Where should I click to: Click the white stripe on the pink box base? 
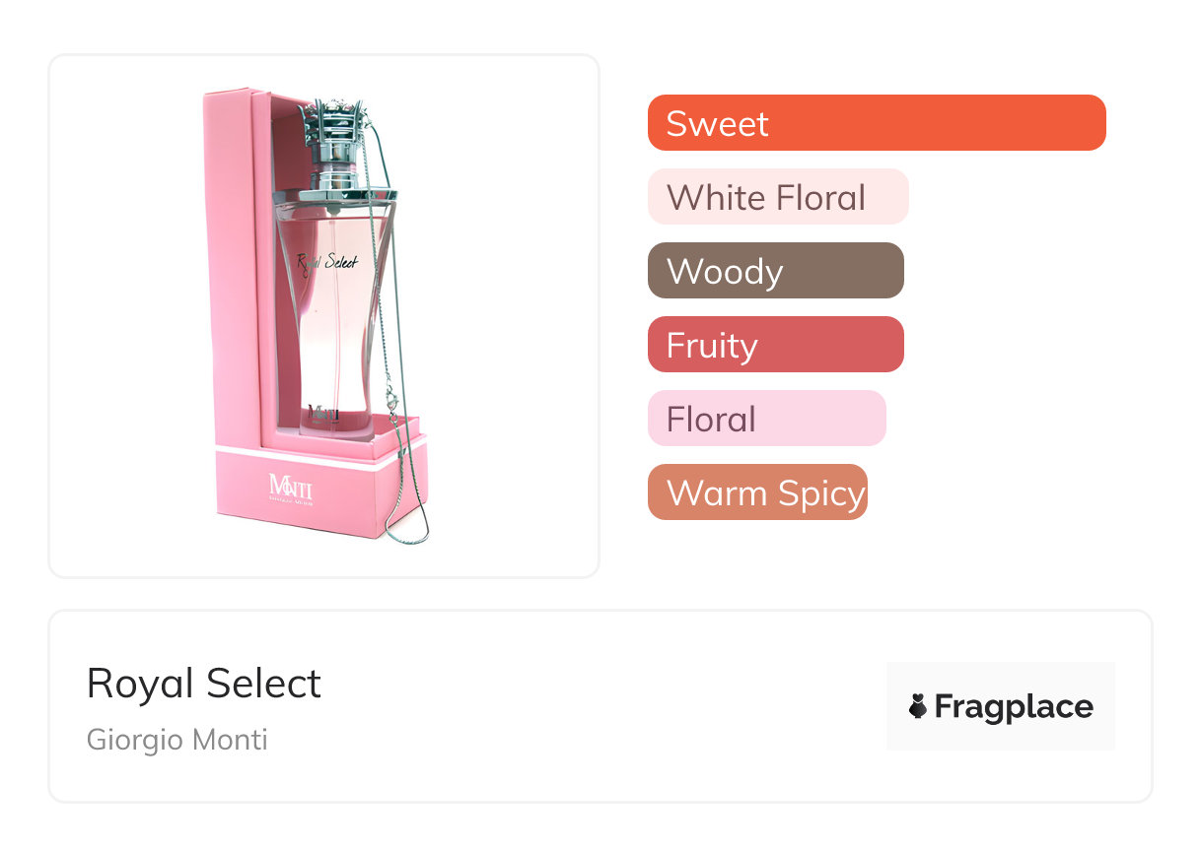tap(316, 456)
